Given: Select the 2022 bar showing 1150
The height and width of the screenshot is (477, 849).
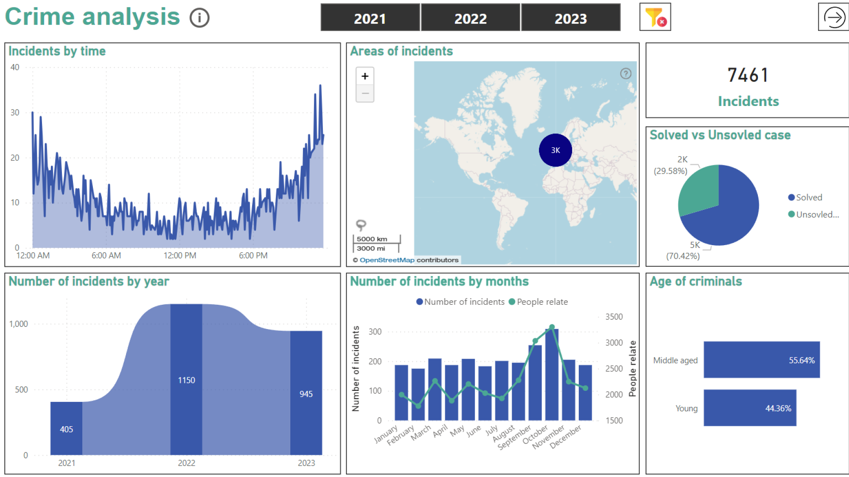Looking at the screenshot, I should (186, 379).
